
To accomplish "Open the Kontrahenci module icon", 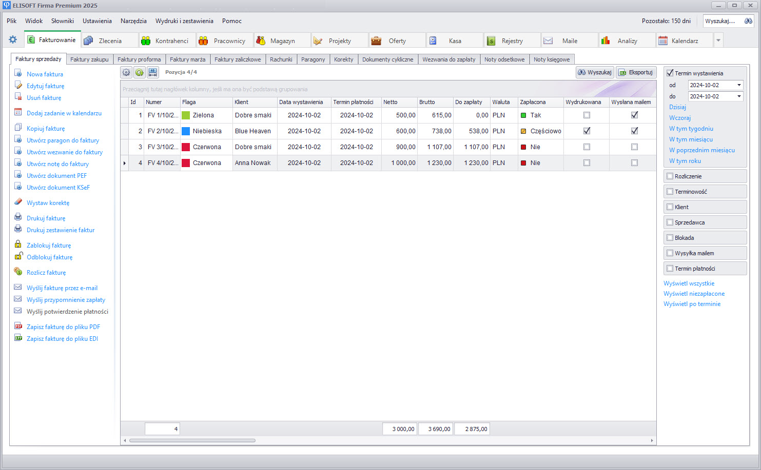I will 146,40.
